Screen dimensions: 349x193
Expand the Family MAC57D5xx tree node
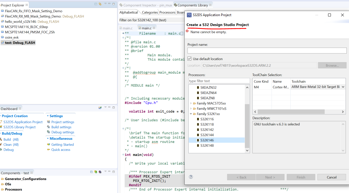coord(191,103)
